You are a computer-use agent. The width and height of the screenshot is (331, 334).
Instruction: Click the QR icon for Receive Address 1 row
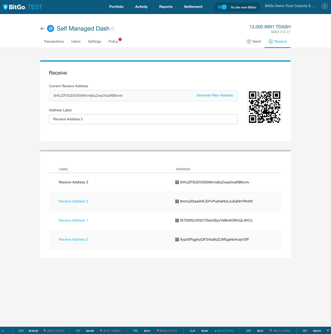click(x=177, y=220)
